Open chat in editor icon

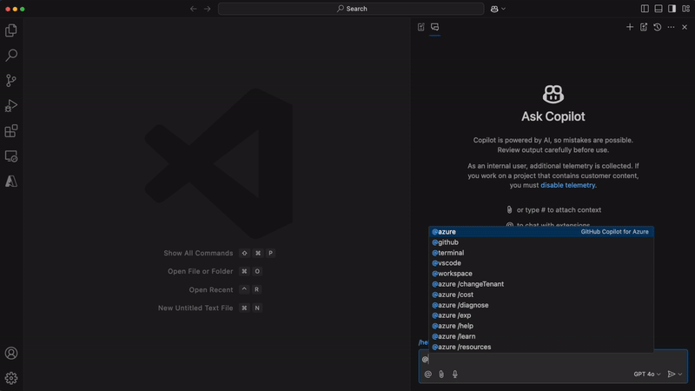(x=644, y=27)
